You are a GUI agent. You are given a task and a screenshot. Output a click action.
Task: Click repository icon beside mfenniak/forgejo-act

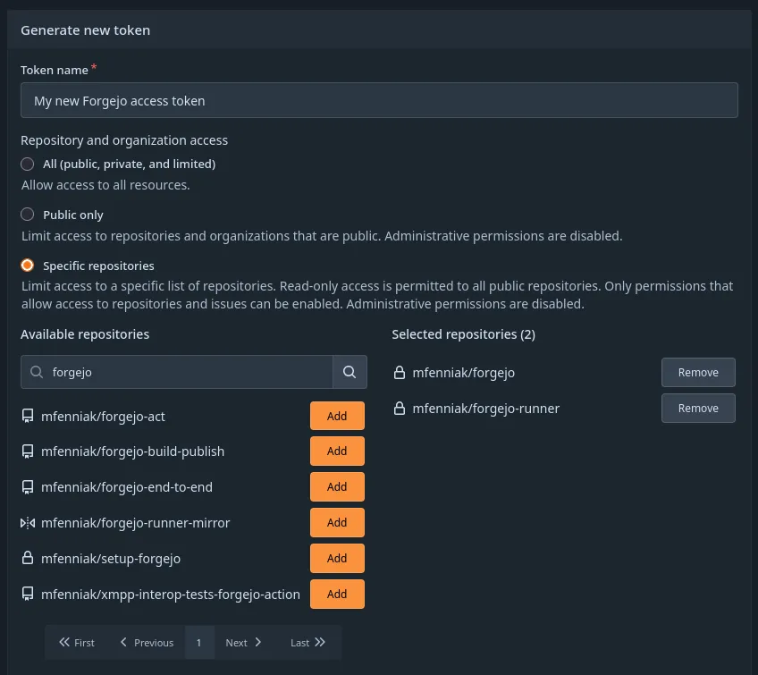[28, 415]
